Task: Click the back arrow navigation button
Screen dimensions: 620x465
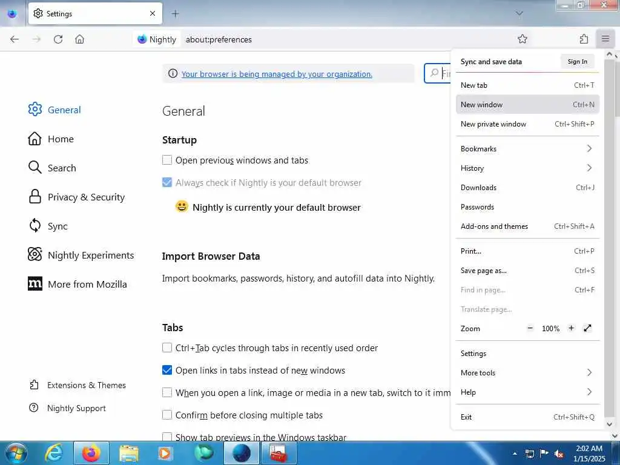Action: click(x=15, y=39)
